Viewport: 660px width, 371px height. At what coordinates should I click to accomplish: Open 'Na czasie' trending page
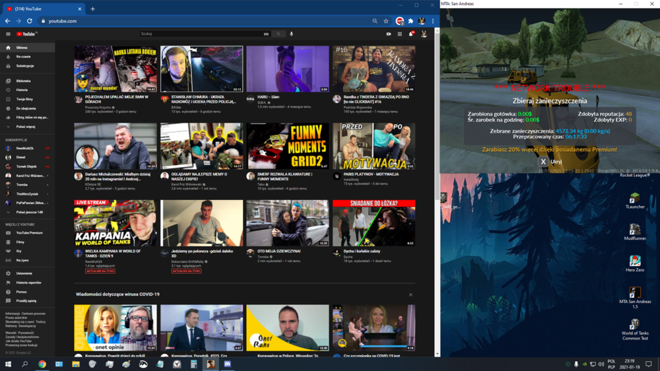(x=27, y=56)
